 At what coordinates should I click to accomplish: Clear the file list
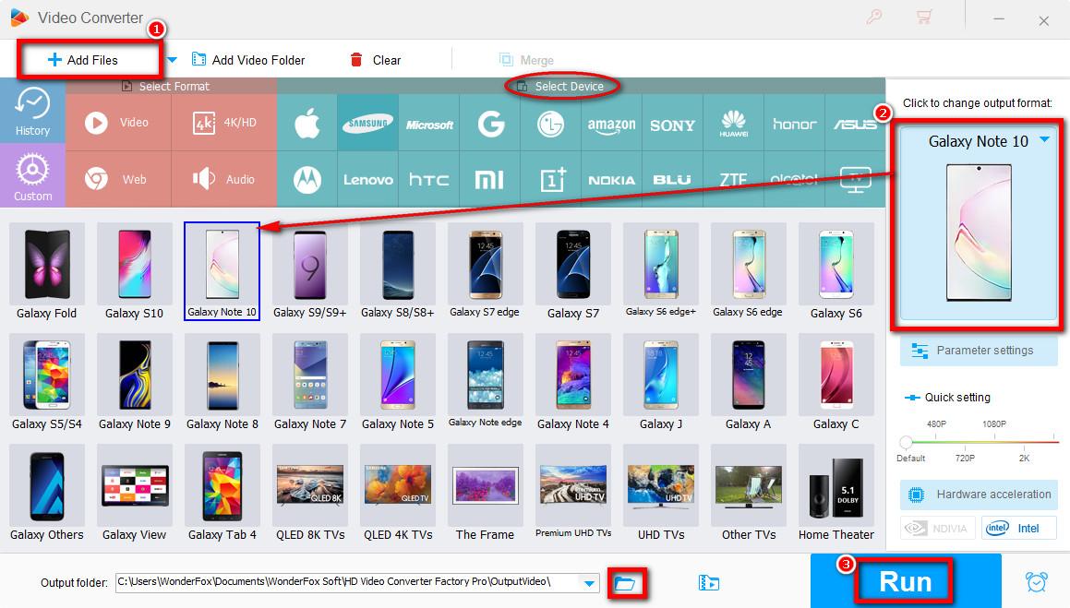pos(376,60)
